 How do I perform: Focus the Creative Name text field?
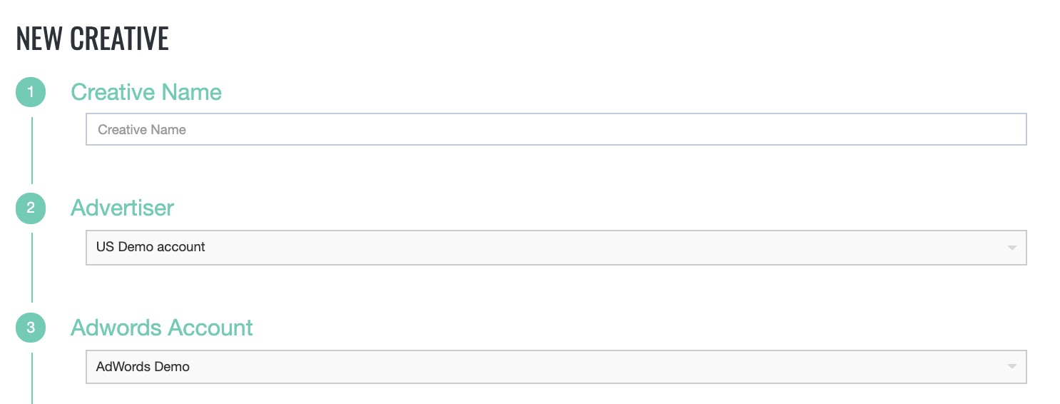pos(556,129)
